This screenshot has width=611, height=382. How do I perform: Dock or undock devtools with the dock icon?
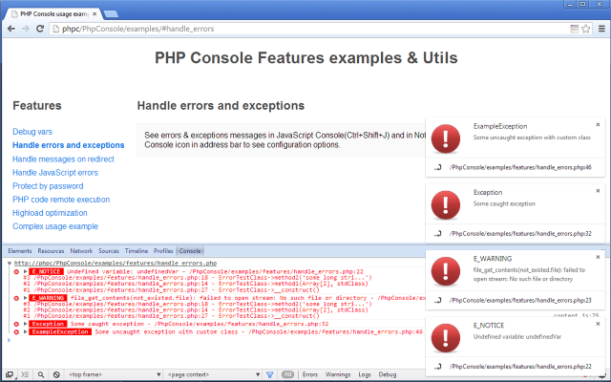click(10, 374)
